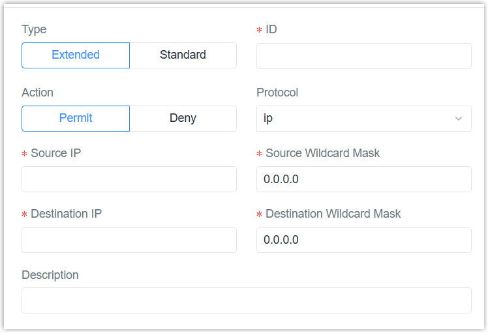Activate the Description text field
The image size is (488, 333).
click(x=246, y=300)
